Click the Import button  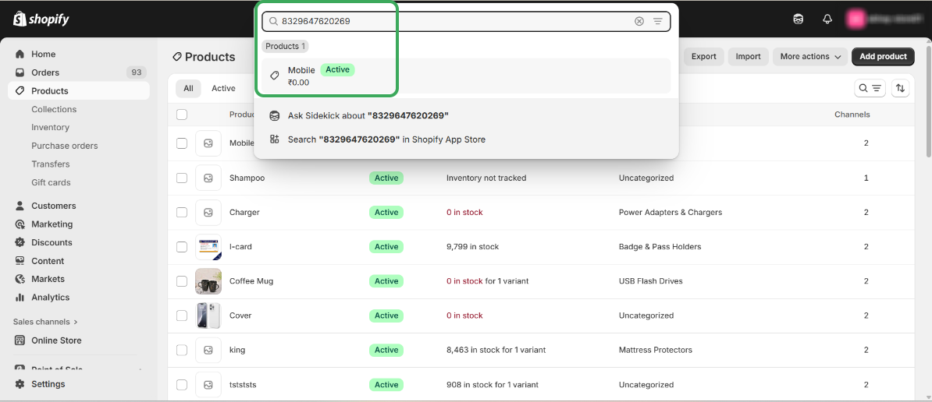coord(749,56)
